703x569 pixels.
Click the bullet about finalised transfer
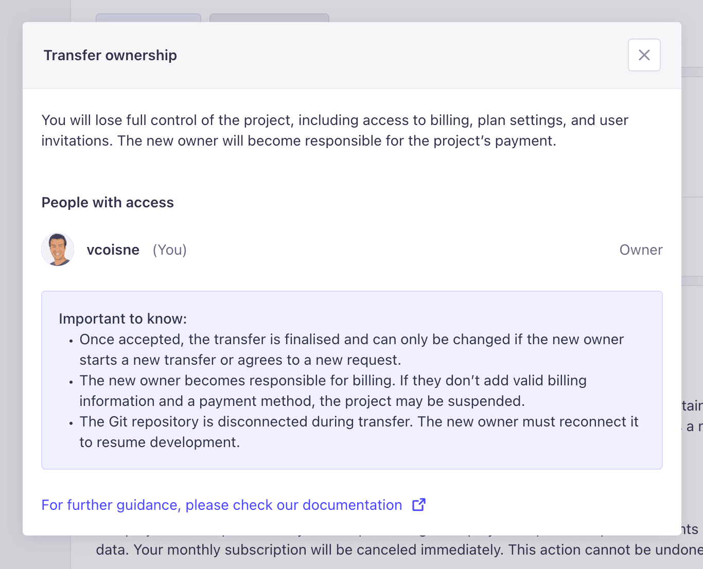tap(351, 350)
